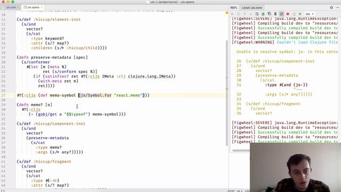Click line number 33 in the gutter

[x=3, y=124]
